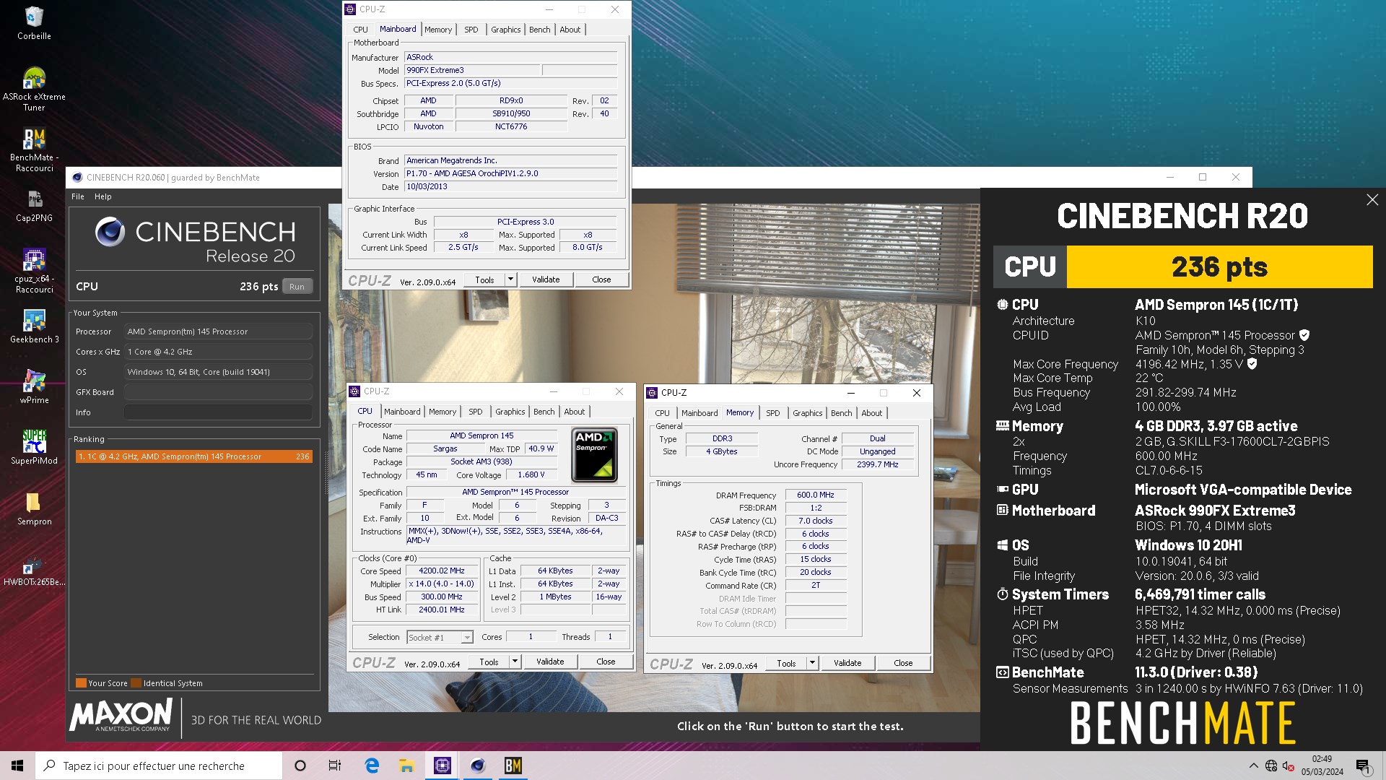1386x780 pixels.
Task: Click the GFX Board field in Cinebench
Action: [218, 392]
